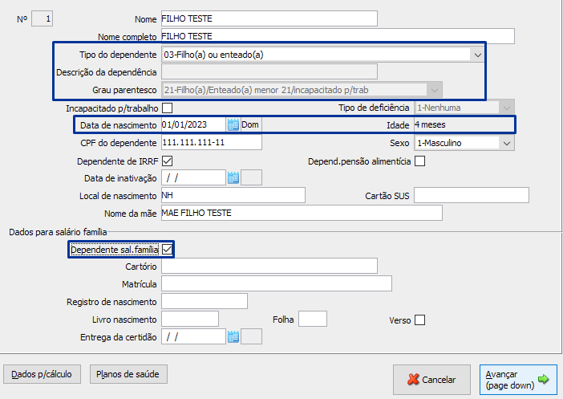Open Dados p/cálculo
Image resolution: width=563 pixels, height=399 pixels.
click(x=43, y=374)
